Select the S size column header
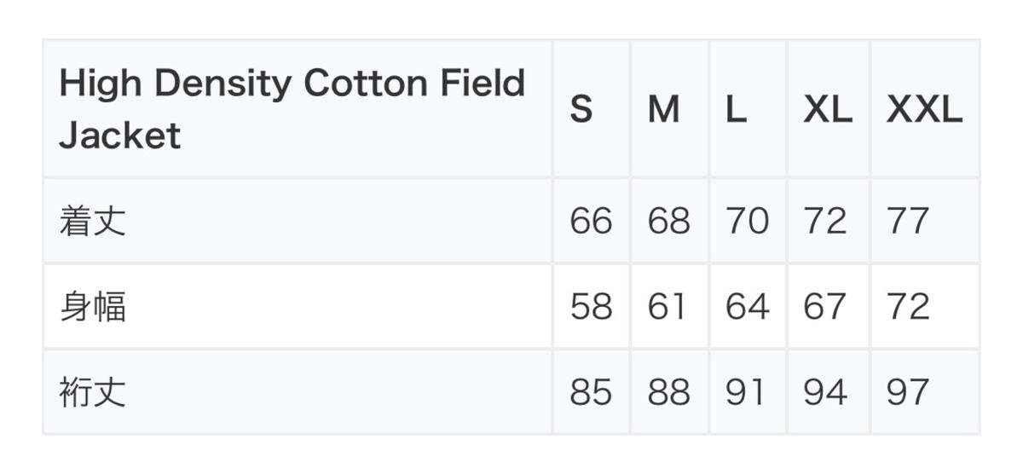The height and width of the screenshot is (474, 1023). (581, 109)
